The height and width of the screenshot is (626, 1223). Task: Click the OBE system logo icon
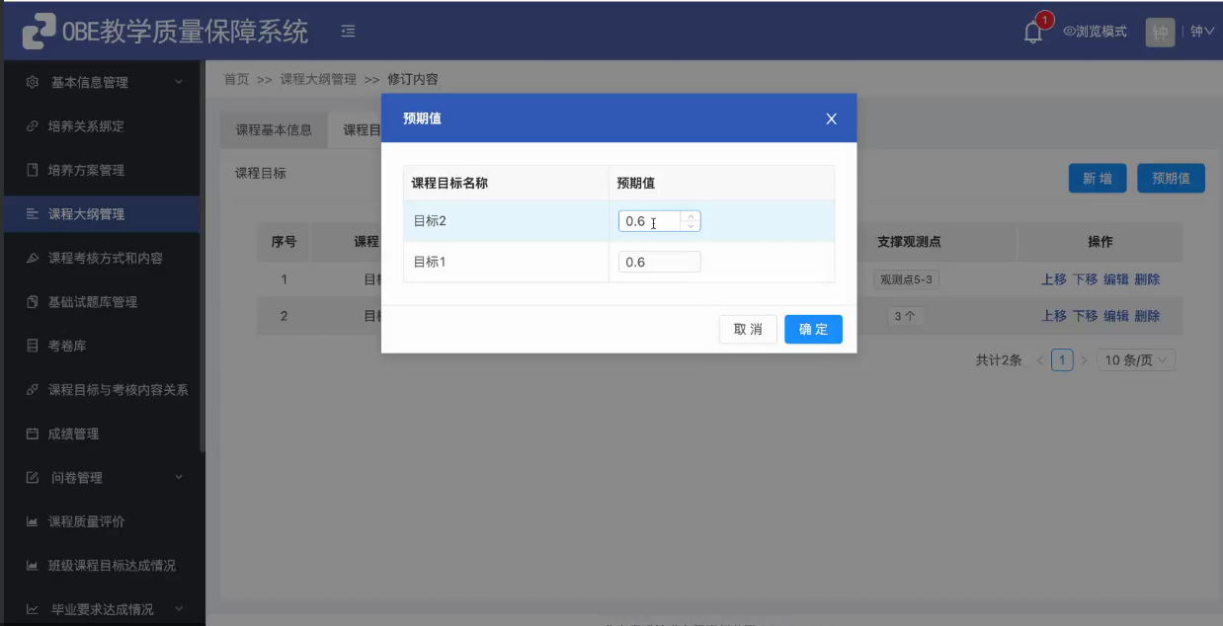click(x=39, y=32)
